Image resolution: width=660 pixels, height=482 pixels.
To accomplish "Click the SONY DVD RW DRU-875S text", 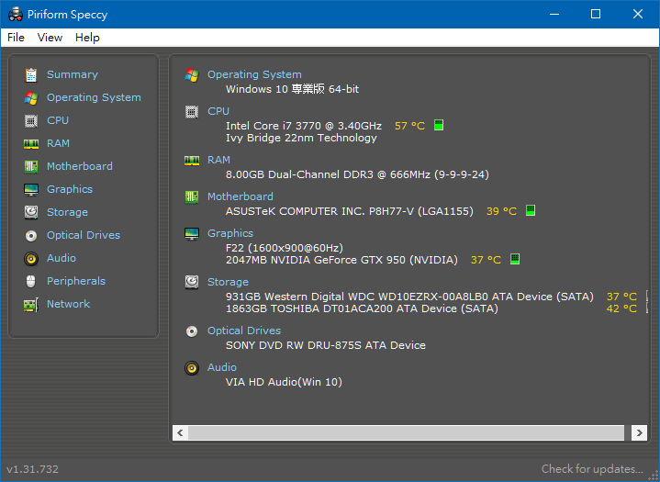I will coord(326,345).
